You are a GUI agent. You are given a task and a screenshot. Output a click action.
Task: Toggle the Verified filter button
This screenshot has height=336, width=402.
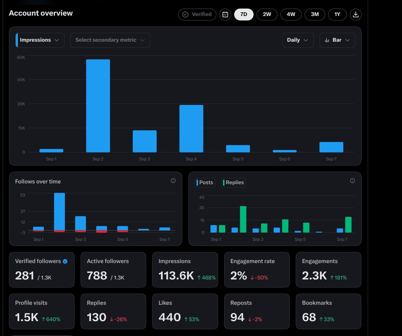tap(197, 15)
